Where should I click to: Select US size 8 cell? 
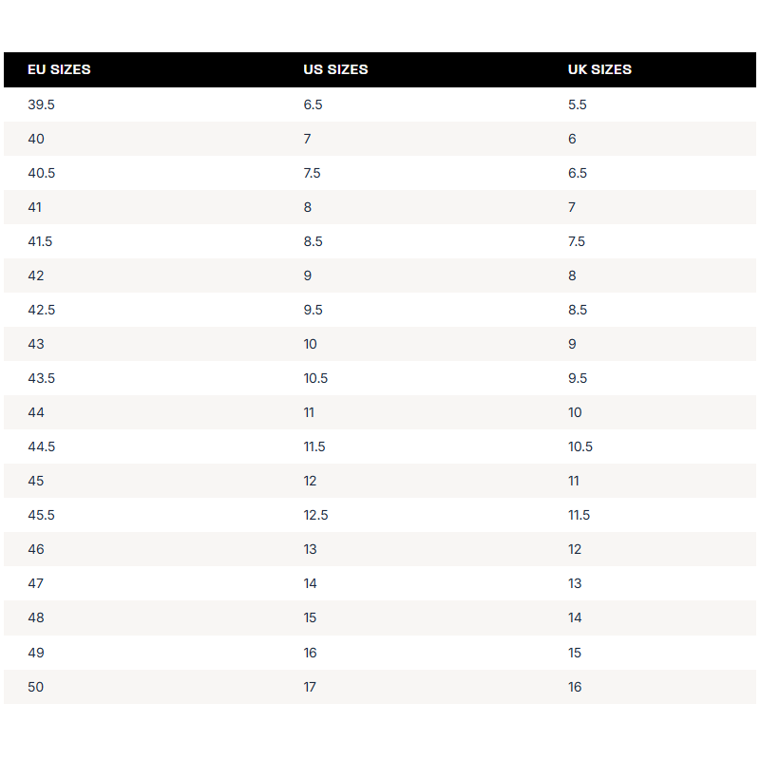point(308,207)
